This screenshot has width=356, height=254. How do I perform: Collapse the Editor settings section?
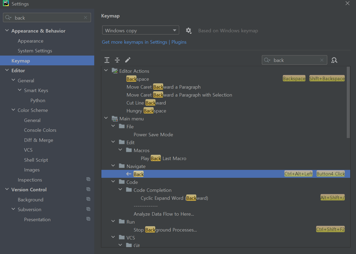tap(7, 70)
